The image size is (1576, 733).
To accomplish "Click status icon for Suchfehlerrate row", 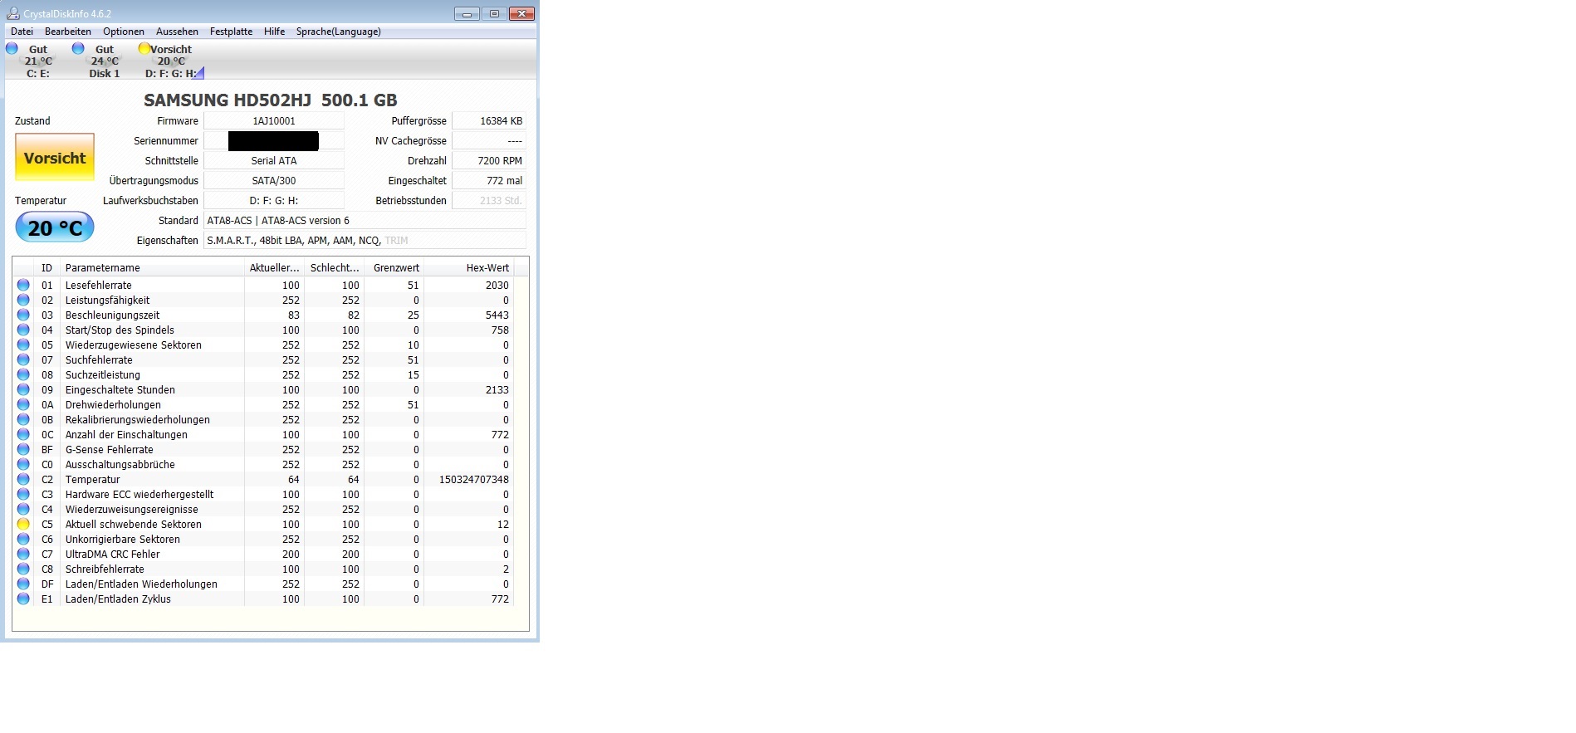I will tap(23, 359).
